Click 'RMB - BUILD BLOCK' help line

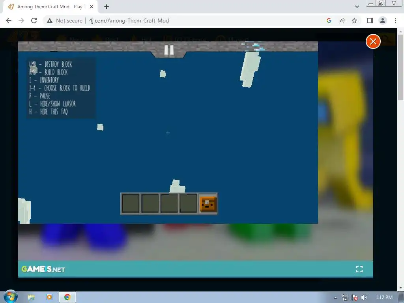(x=49, y=72)
